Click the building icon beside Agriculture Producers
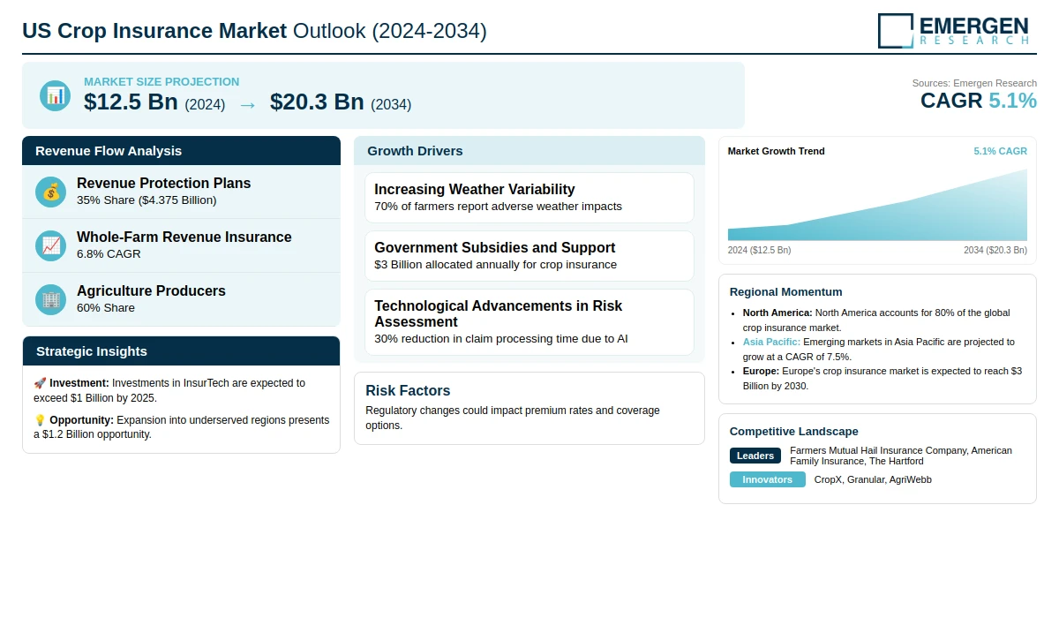Screen dimensions: 1059x618 tap(50, 299)
